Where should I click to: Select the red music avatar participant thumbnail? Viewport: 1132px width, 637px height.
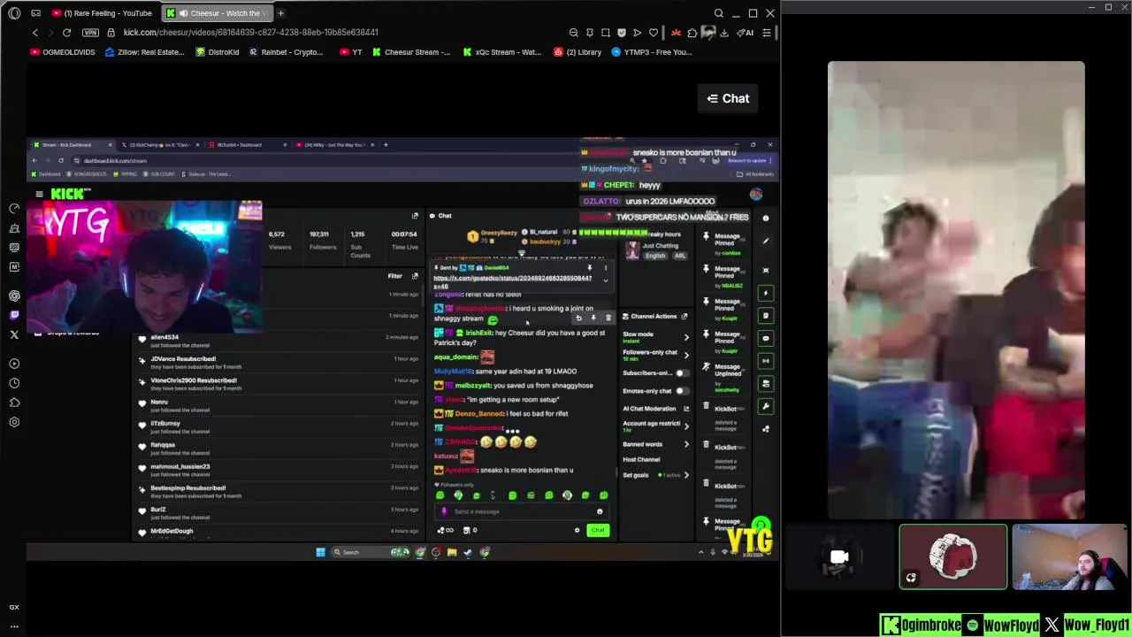pos(953,557)
